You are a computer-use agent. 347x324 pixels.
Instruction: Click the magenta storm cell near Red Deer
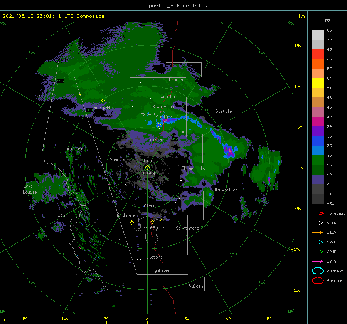(x=168, y=120)
